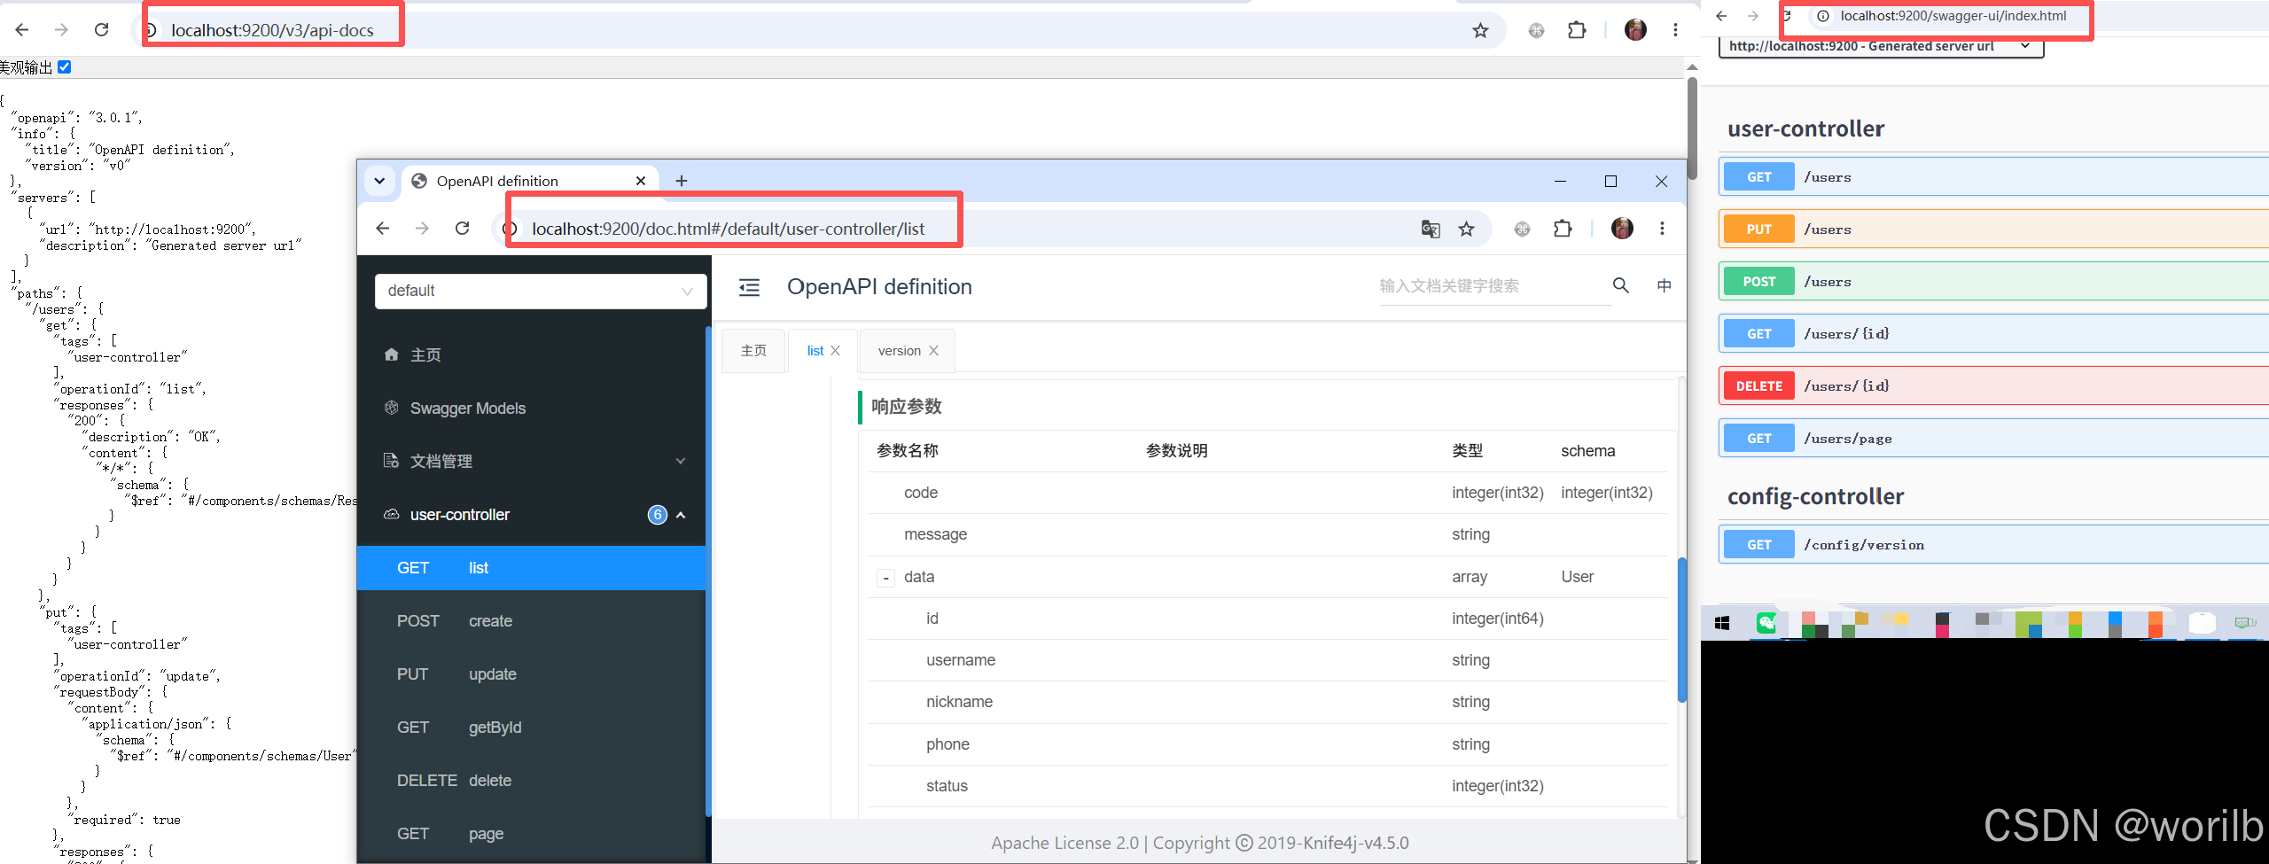Bookmark the api-docs page with star icon
Image resolution: width=2269 pixels, height=864 pixels.
[1480, 31]
